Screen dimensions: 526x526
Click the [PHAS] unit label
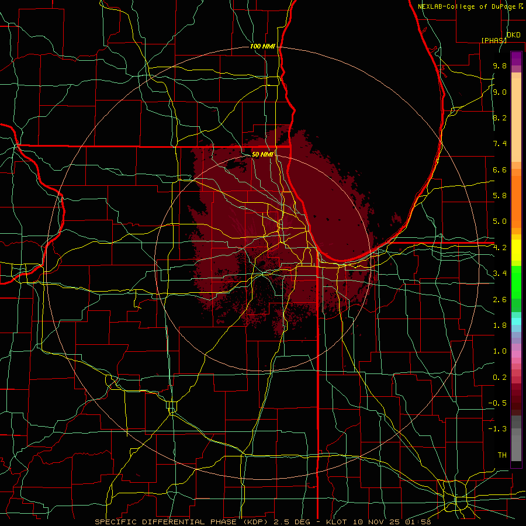click(x=494, y=40)
